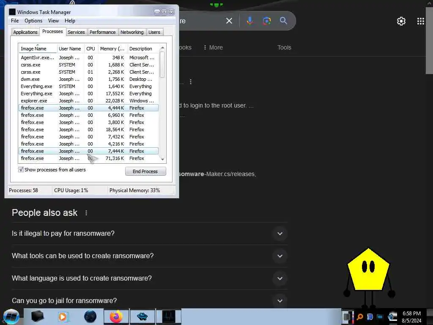
Task: Select the dwm.exe process row
Action: tap(89, 79)
